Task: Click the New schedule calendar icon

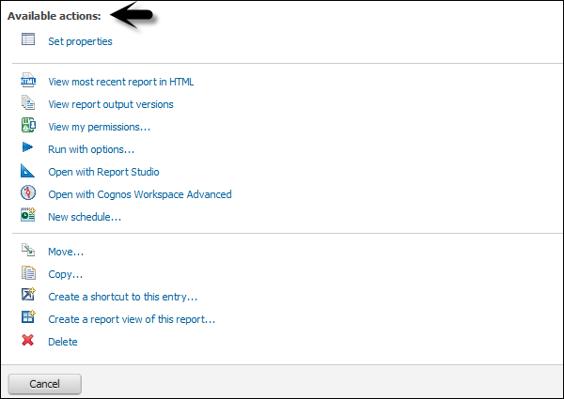Action: point(28,216)
